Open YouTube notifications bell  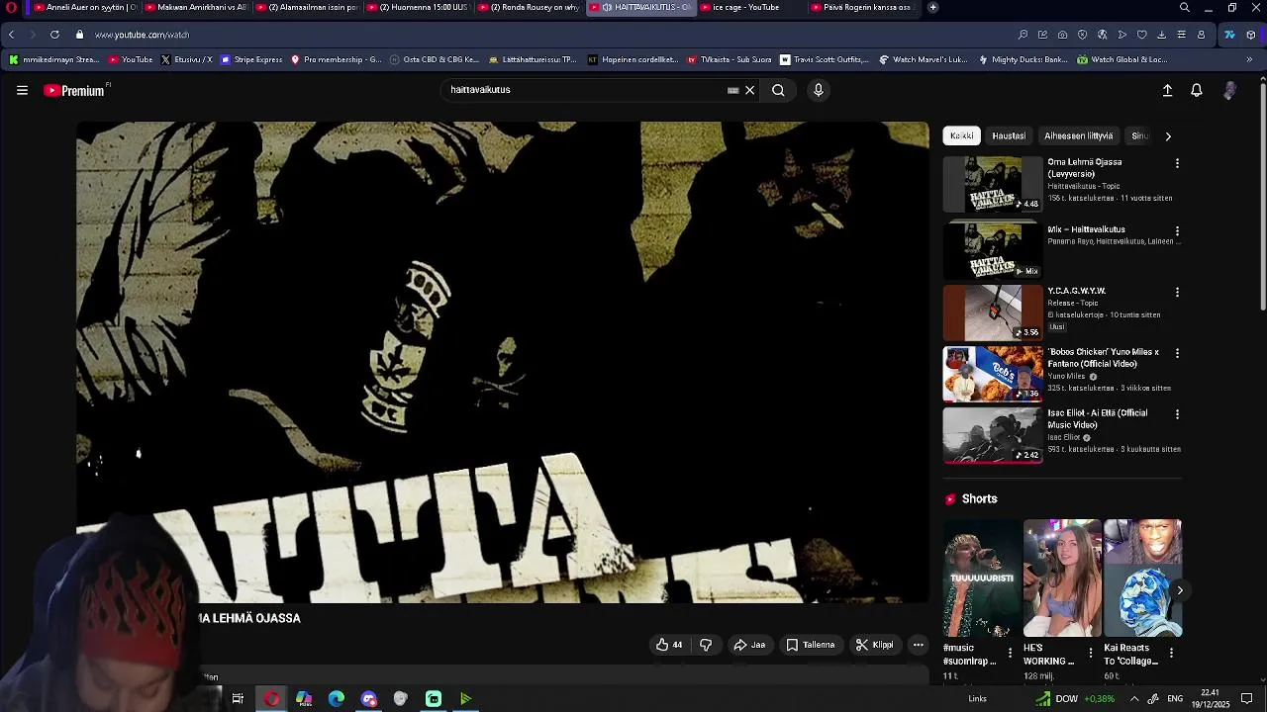(1197, 90)
